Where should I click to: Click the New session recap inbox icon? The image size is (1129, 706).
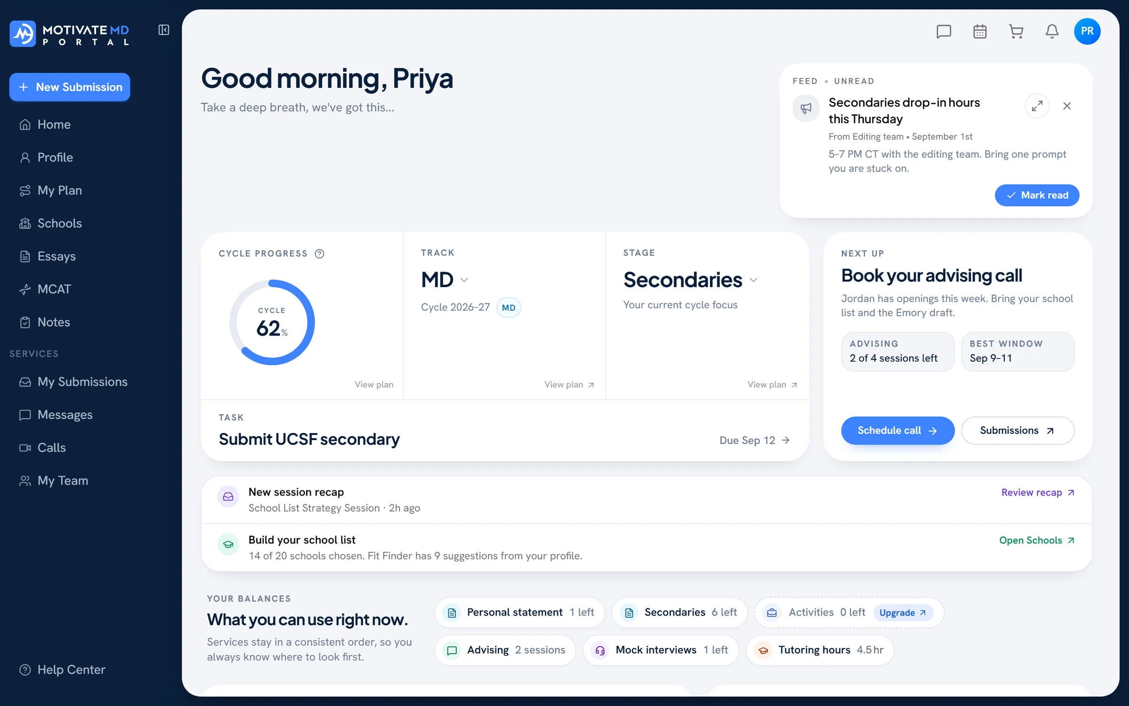[x=228, y=497]
